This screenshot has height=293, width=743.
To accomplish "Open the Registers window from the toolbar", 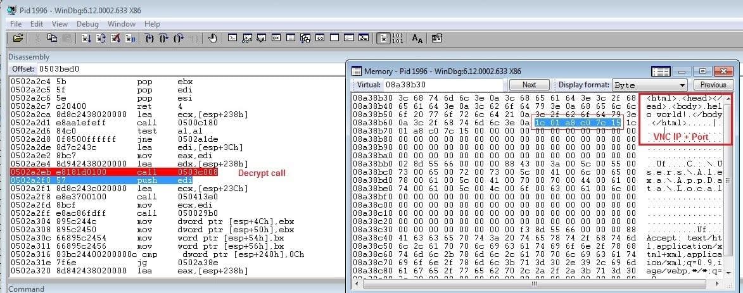I will pos(276,38).
